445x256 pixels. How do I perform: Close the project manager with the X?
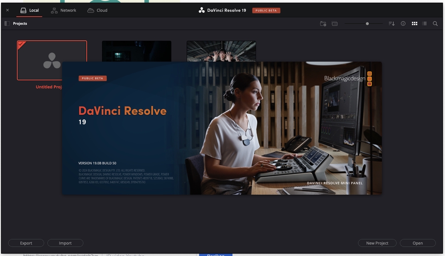pyautogui.click(x=8, y=10)
